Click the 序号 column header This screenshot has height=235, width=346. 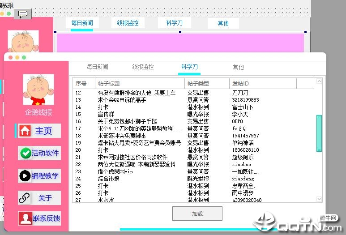click(84, 83)
